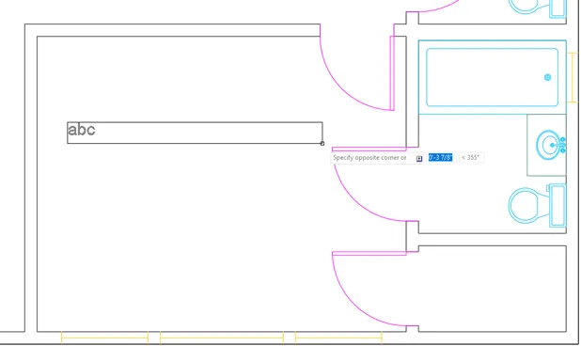Click the 'Specify opposite corner or' prompt
581x346 pixels.
click(x=369, y=158)
